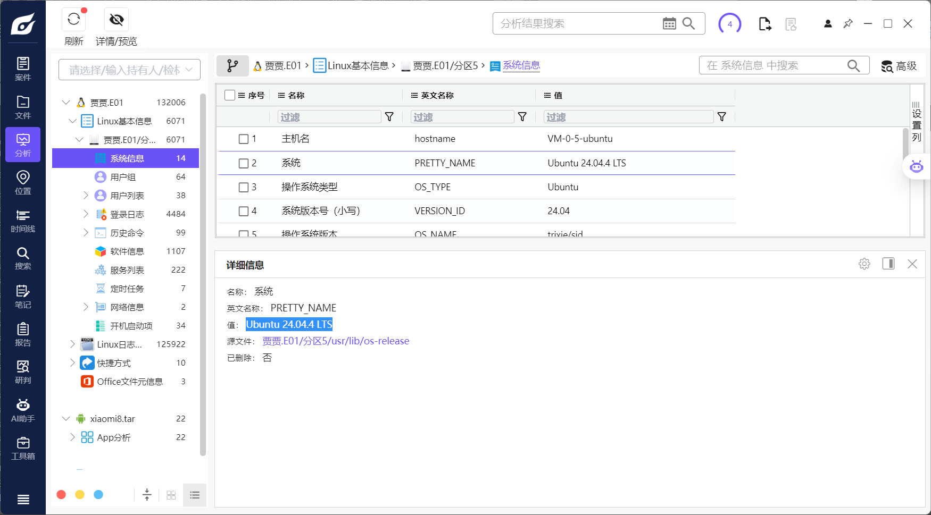This screenshot has width=931, height=515.
Task: Click the 设置列 column settings button
Action: 917,121
